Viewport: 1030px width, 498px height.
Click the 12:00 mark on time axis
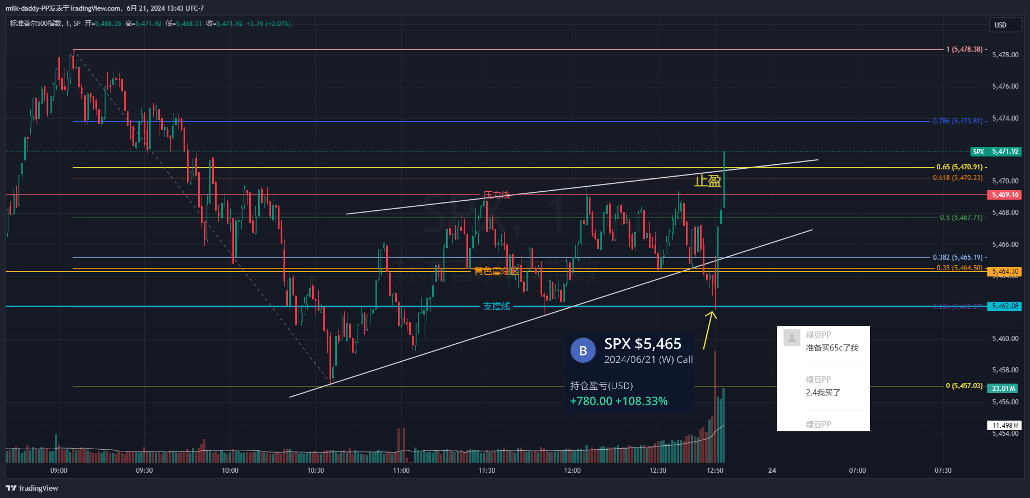point(572,471)
